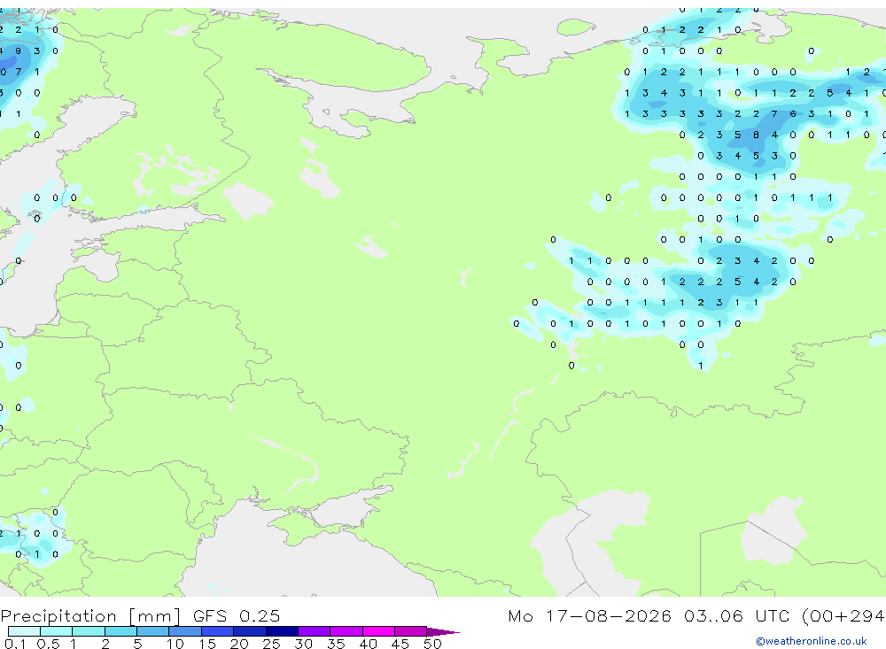Click the legend label '40'
Viewport: 886px width, 649px height.
click(x=368, y=644)
